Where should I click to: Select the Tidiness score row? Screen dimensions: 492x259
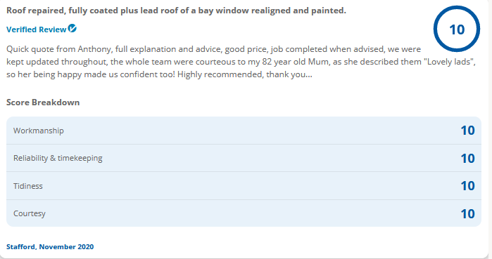point(244,186)
